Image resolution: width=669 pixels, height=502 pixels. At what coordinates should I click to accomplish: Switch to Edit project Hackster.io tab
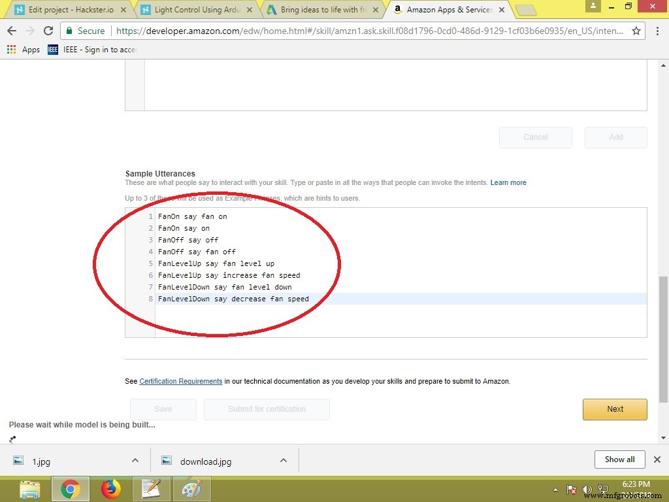tap(70, 10)
